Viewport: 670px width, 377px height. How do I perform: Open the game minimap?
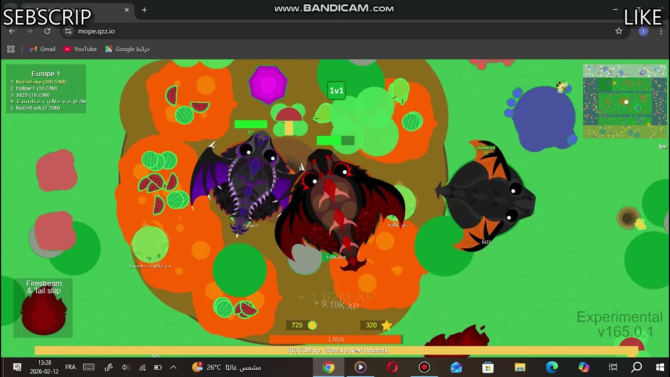625,102
